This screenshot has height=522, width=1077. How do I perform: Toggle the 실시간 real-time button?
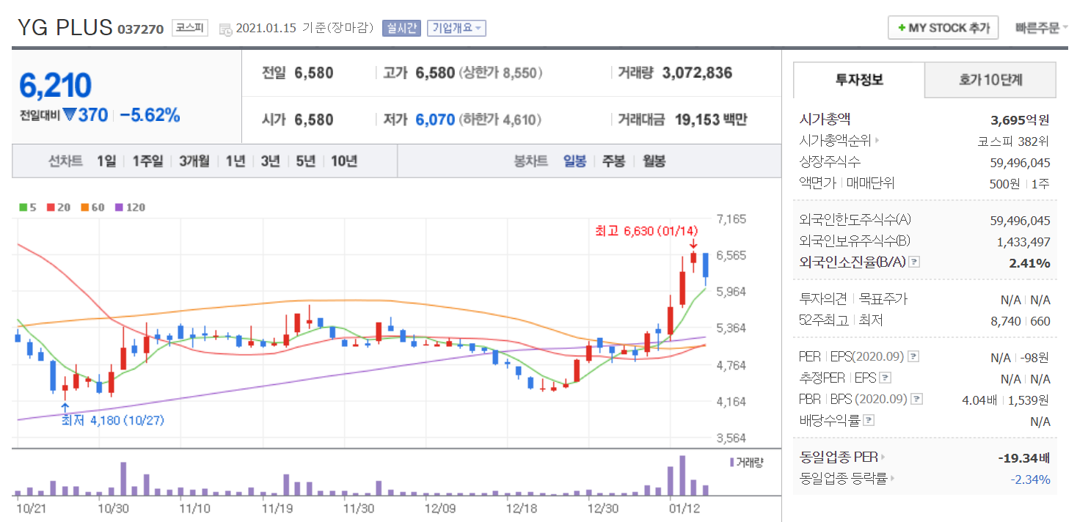point(401,29)
